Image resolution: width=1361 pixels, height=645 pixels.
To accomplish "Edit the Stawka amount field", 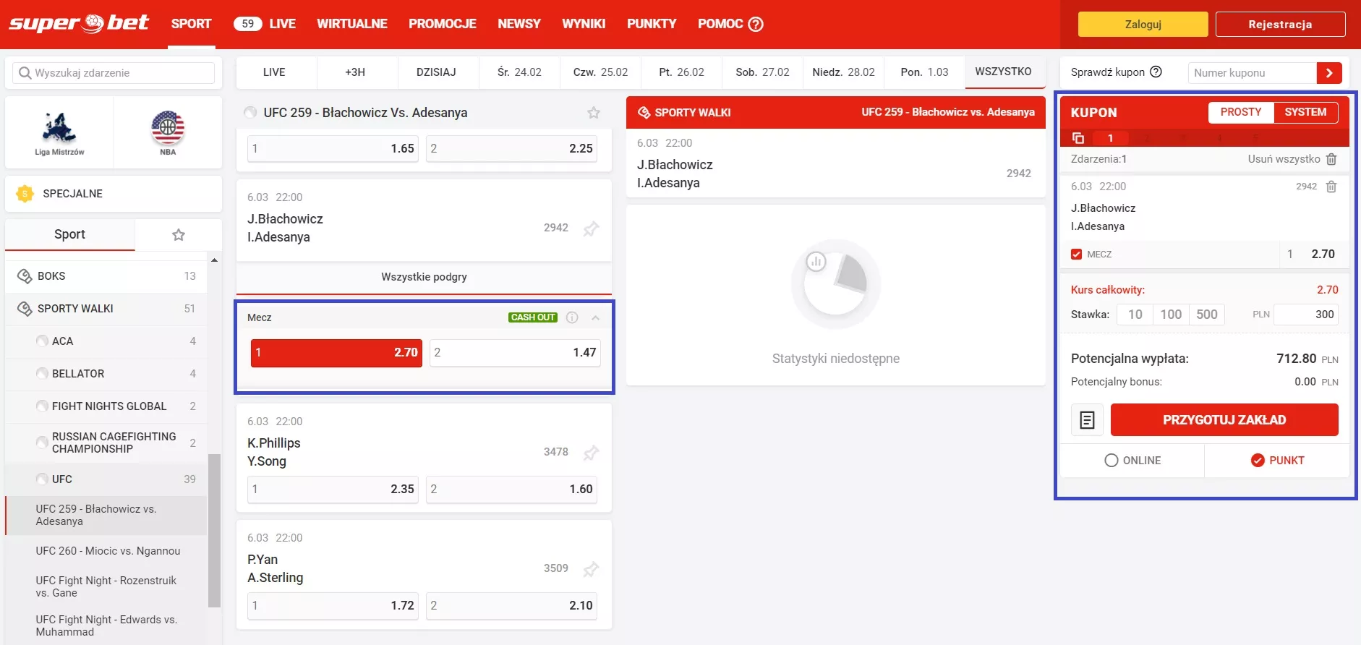I will (x=1306, y=315).
